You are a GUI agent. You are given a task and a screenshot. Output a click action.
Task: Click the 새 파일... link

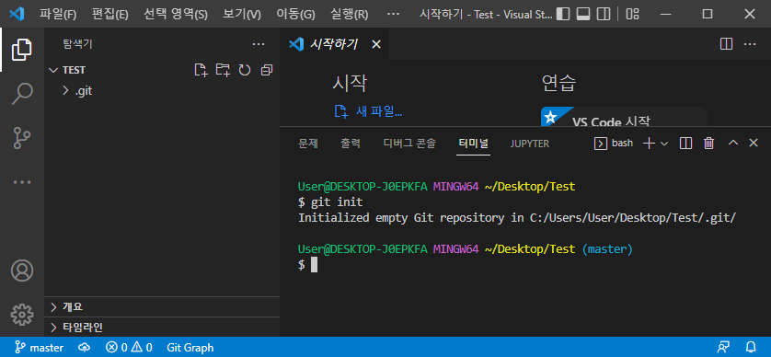(x=368, y=111)
